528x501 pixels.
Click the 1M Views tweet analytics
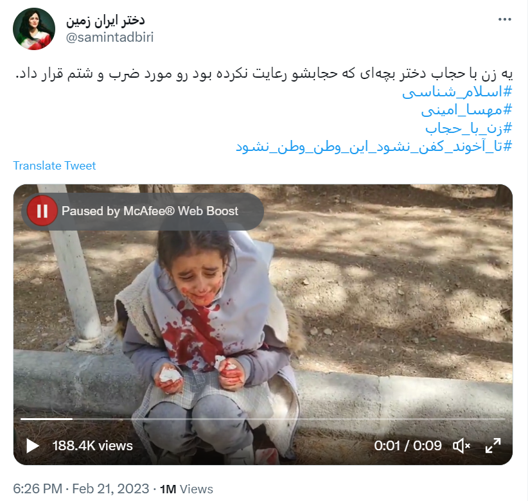pos(186,489)
